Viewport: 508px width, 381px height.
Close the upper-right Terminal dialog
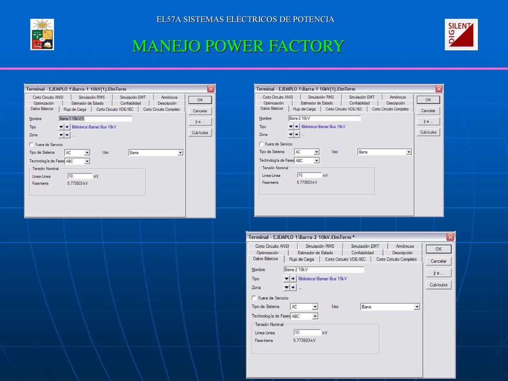(439, 89)
